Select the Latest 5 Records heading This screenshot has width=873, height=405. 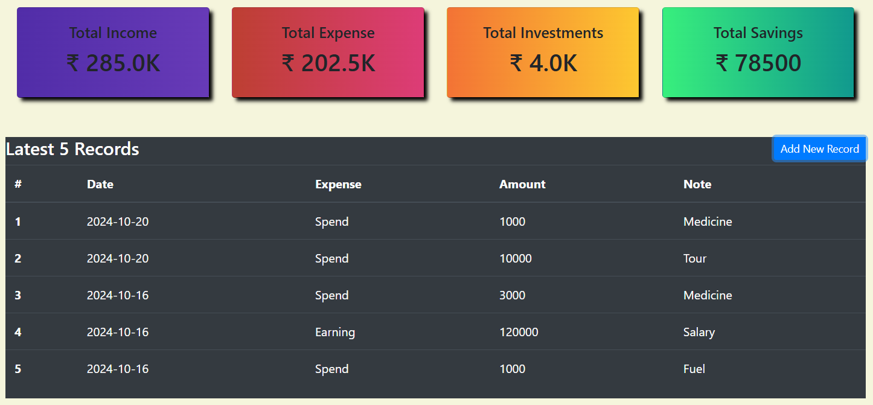(72, 149)
